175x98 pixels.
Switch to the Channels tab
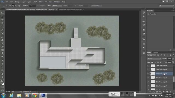point(155,53)
